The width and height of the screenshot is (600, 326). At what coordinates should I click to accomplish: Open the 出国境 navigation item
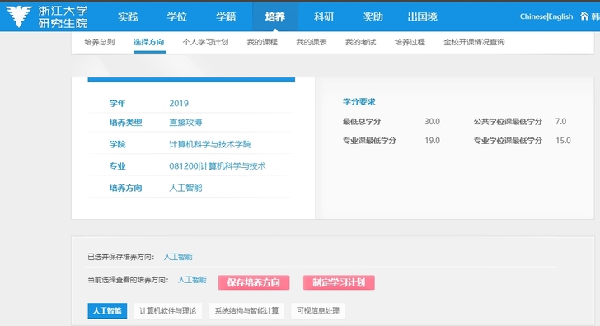coord(422,16)
